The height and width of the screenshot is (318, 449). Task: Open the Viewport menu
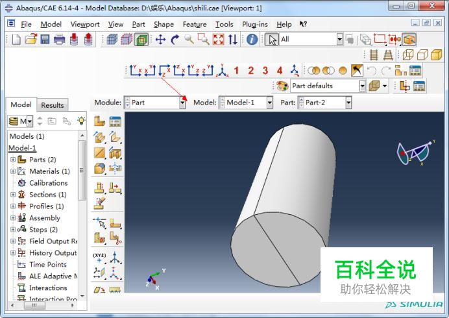click(85, 25)
